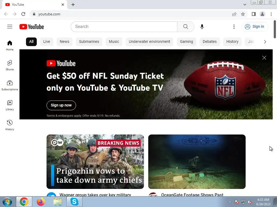The height and width of the screenshot is (207, 277).
Task: View site information lock icon
Action: (34, 14)
